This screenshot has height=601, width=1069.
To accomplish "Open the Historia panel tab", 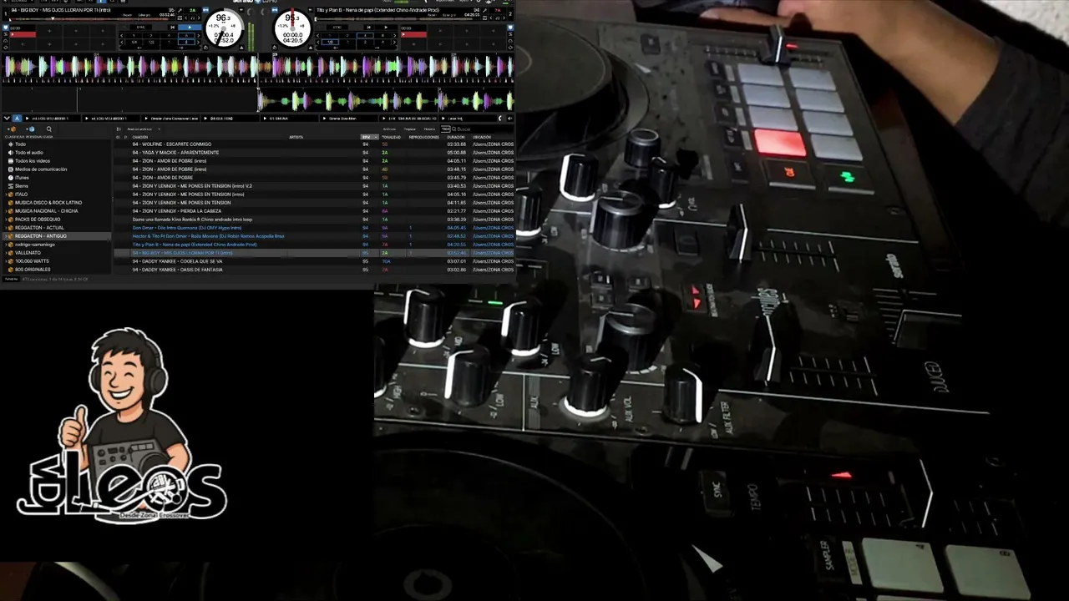I will click(429, 129).
